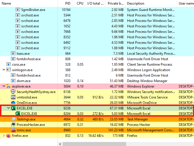Image resolution: width=194 pixels, height=146 pixels.
Task: Select the vmtoolsd.exe process name
Action: [x=27, y=97]
